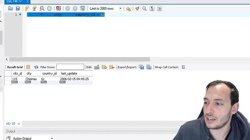
Task: Sort by city_id column header
Action: (18, 73)
